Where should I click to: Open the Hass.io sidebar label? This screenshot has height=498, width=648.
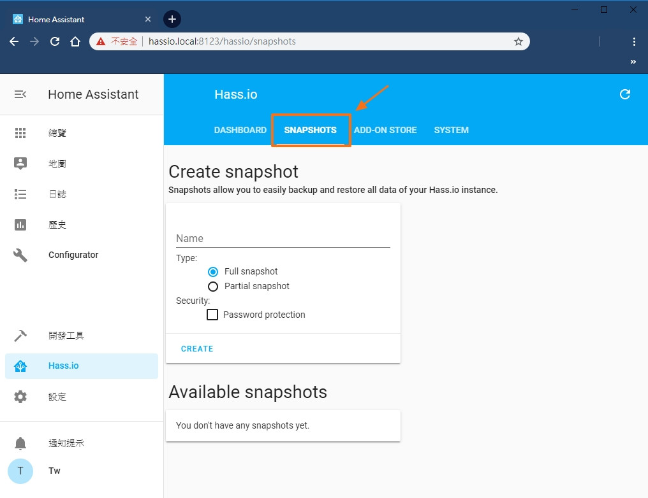[64, 366]
